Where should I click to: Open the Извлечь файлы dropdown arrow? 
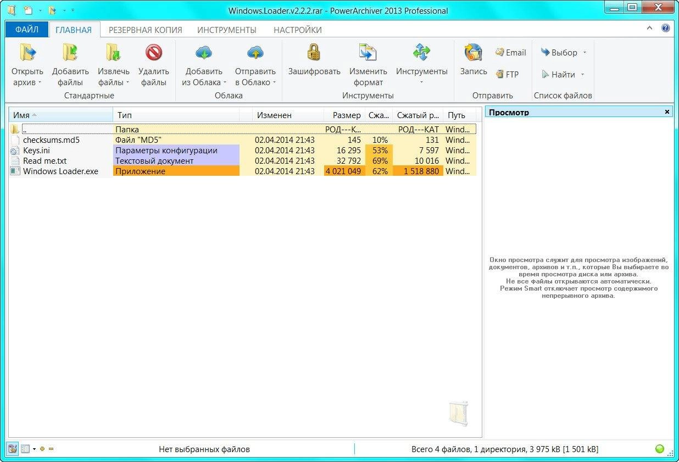click(x=127, y=83)
